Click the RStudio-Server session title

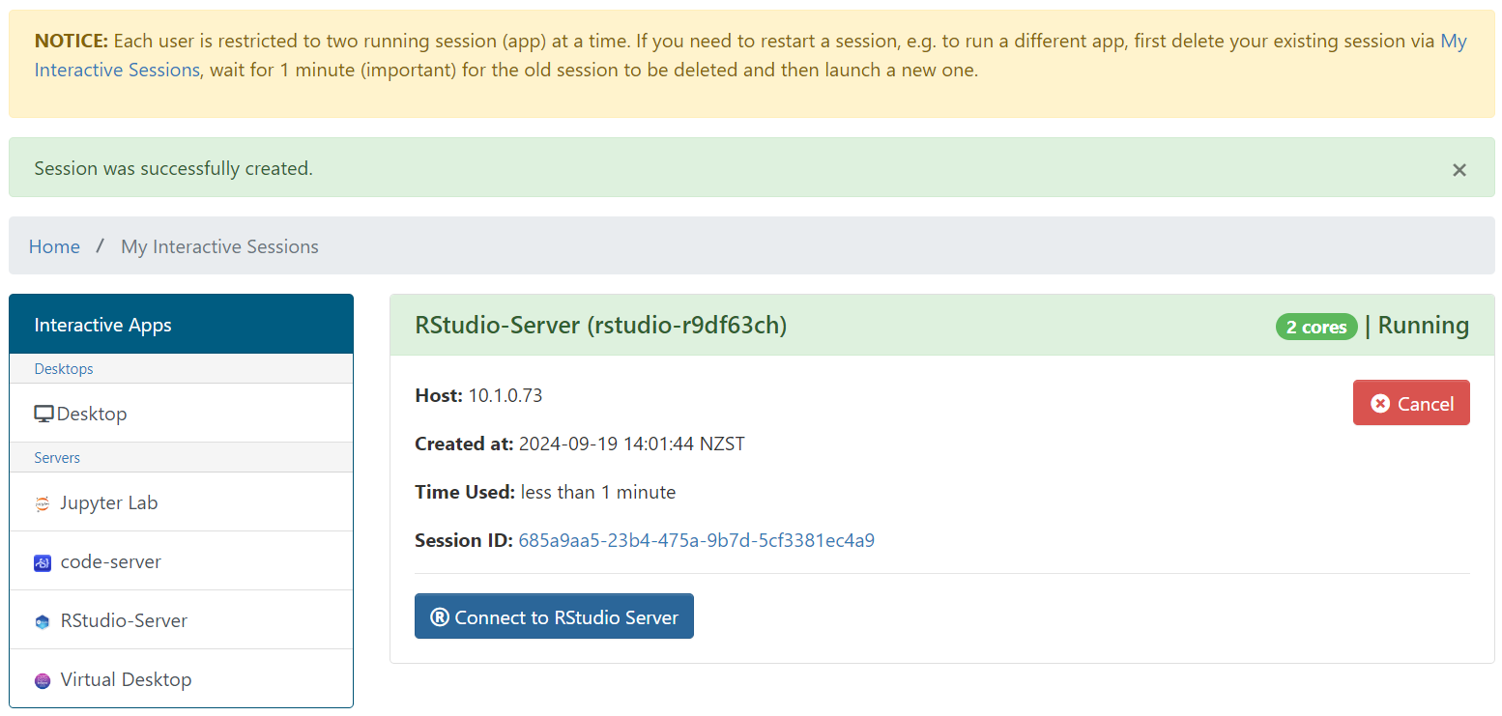[x=600, y=326]
